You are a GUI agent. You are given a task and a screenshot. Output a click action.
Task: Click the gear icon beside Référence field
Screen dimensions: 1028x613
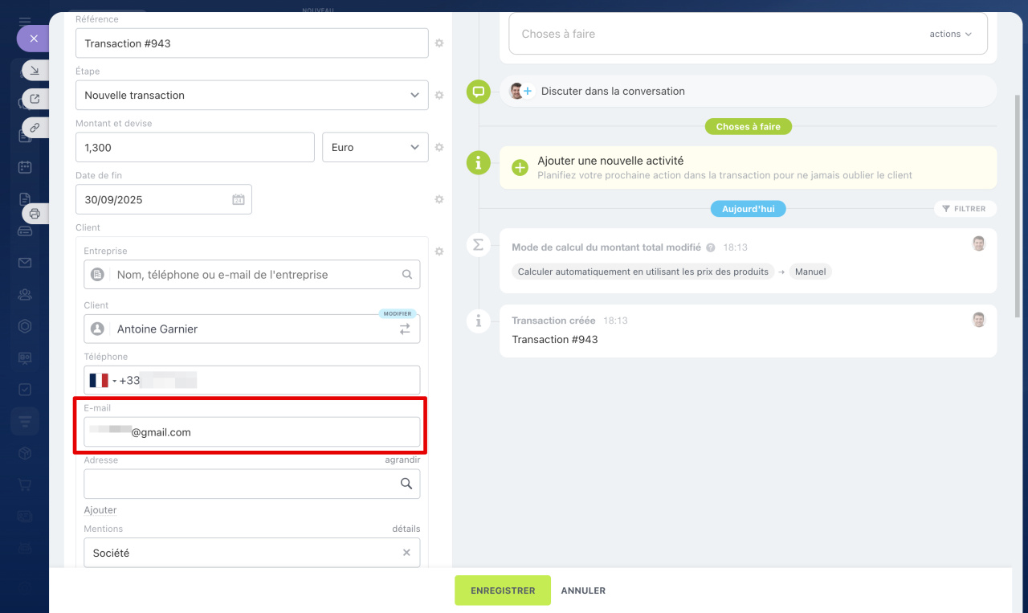click(x=439, y=43)
